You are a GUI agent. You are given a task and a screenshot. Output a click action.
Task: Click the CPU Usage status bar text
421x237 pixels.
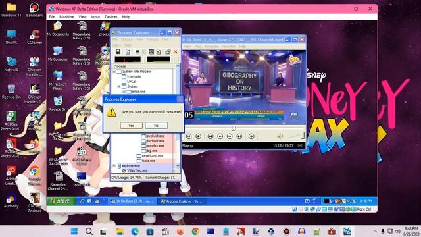tap(126, 178)
